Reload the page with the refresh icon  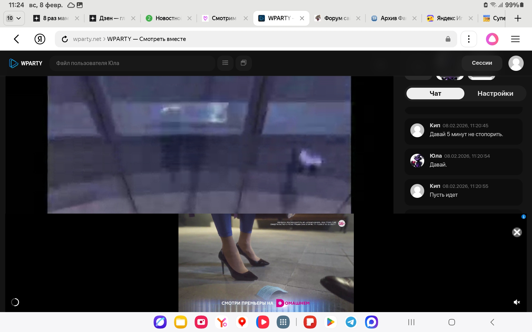[x=65, y=39]
